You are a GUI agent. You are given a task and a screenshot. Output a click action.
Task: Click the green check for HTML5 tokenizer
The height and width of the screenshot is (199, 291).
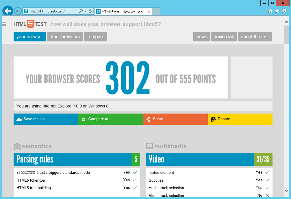[x=135, y=180]
